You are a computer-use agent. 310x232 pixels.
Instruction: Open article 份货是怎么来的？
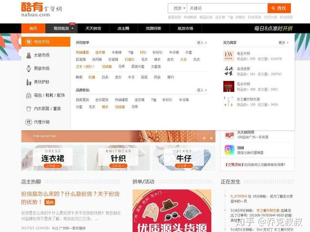coord(71,198)
